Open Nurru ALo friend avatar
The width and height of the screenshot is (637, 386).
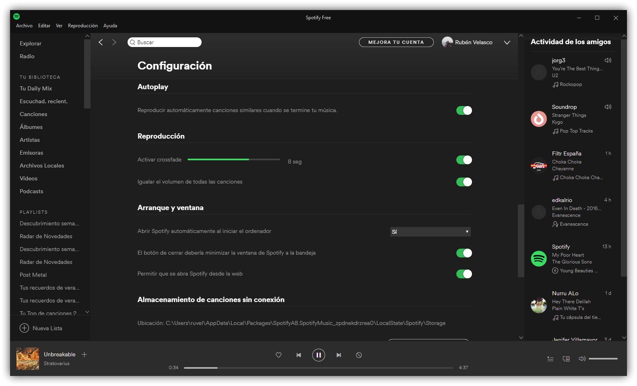coord(539,305)
